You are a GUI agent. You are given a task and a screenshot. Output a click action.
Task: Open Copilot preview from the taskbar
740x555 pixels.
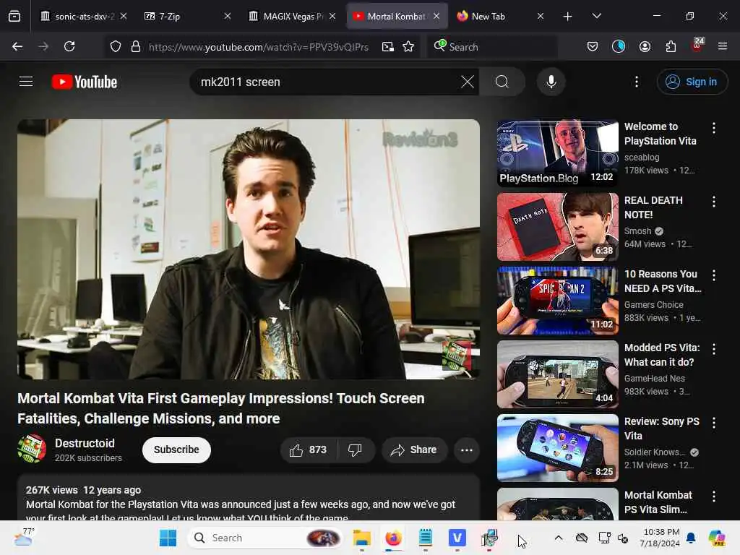click(x=717, y=538)
